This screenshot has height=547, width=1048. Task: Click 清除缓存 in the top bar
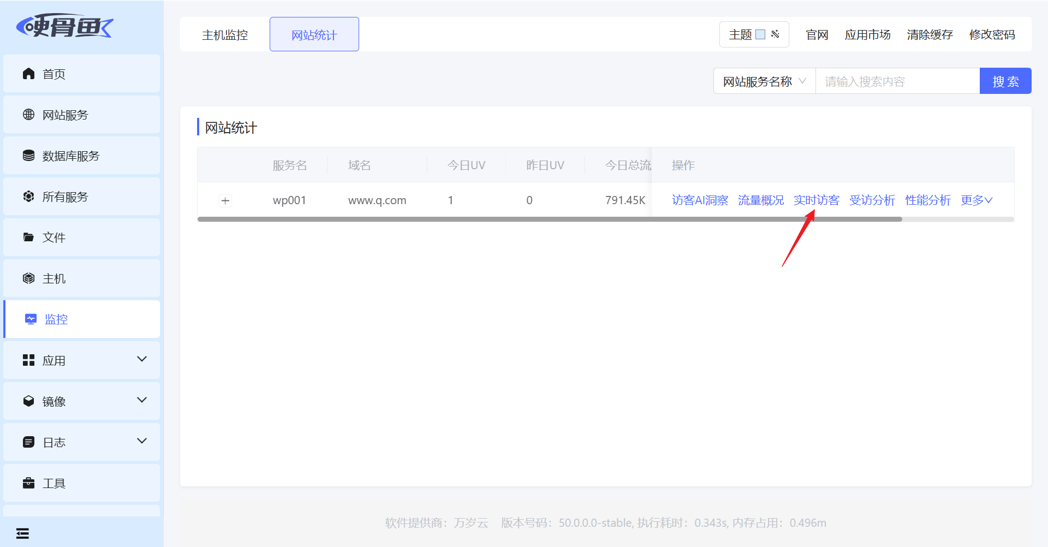click(x=930, y=35)
